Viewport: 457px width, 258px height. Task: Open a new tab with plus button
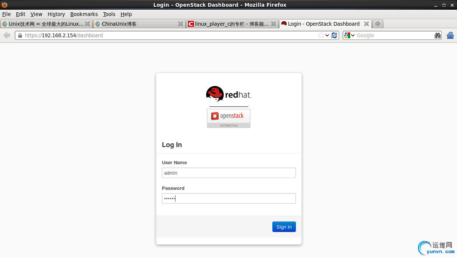click(x=377, y=24)
